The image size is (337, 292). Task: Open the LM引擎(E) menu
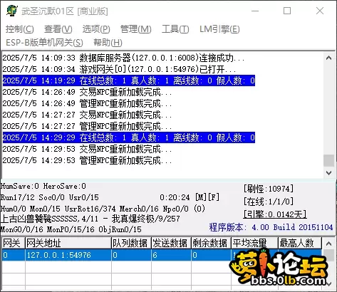click(x=219, y=29)
